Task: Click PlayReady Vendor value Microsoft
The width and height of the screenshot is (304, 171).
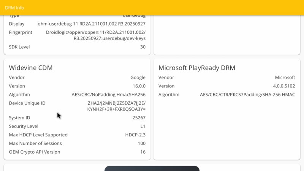Action: click(285, 78)
